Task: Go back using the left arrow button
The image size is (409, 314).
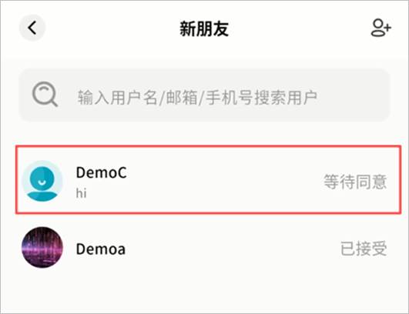Action: (x=32, y=28)
